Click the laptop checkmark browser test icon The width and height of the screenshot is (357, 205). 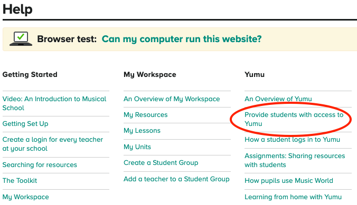[21, 38]
